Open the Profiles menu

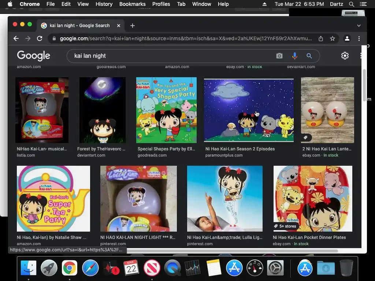click(x=161, y=4)
